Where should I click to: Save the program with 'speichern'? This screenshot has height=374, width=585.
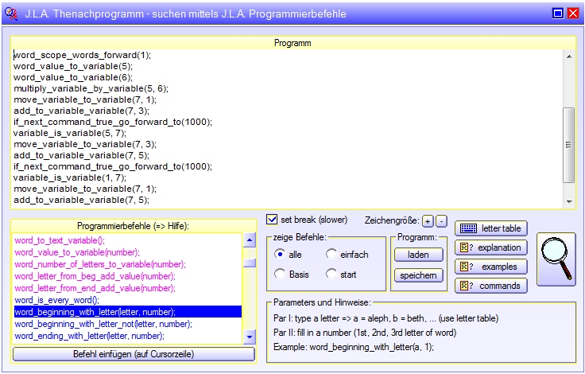coord(419,275)
